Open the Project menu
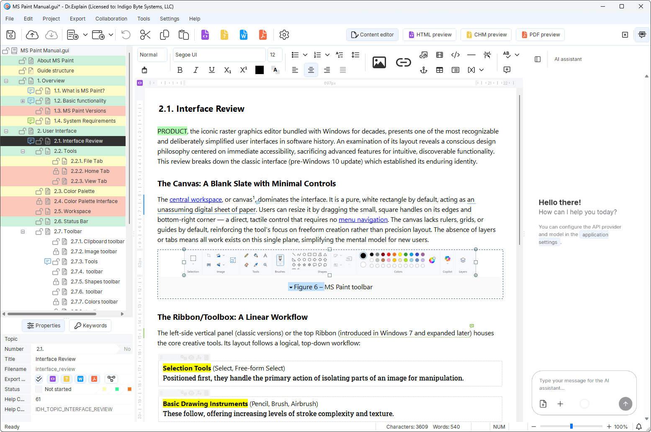This screenshot has height=432, width=651. [x=51, y=19]
